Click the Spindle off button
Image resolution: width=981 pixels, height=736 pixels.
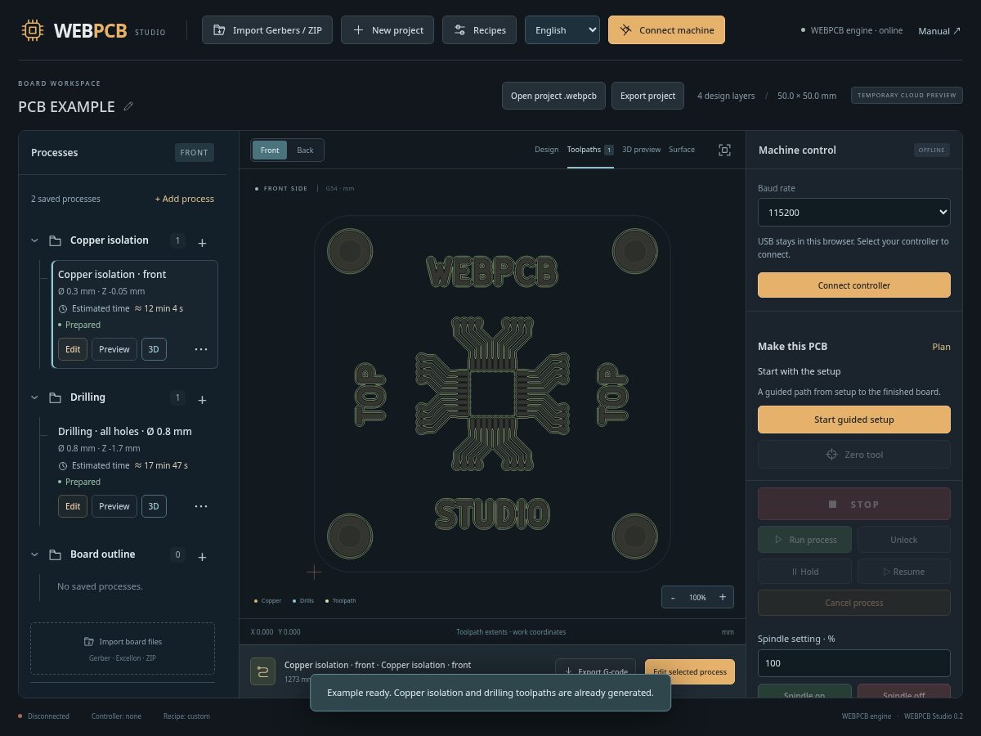903,692
